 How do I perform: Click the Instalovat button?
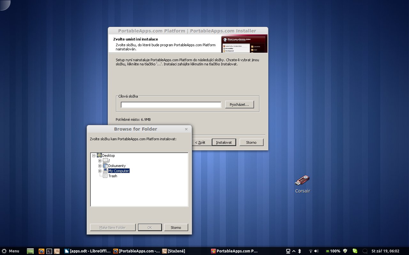pos(224,142)
